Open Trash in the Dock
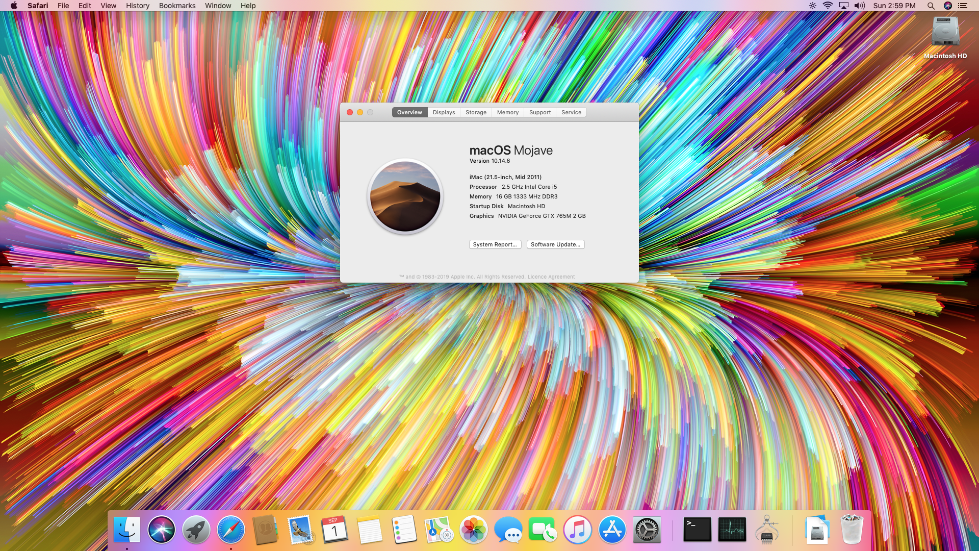979x551 pixels. (852, 530)
